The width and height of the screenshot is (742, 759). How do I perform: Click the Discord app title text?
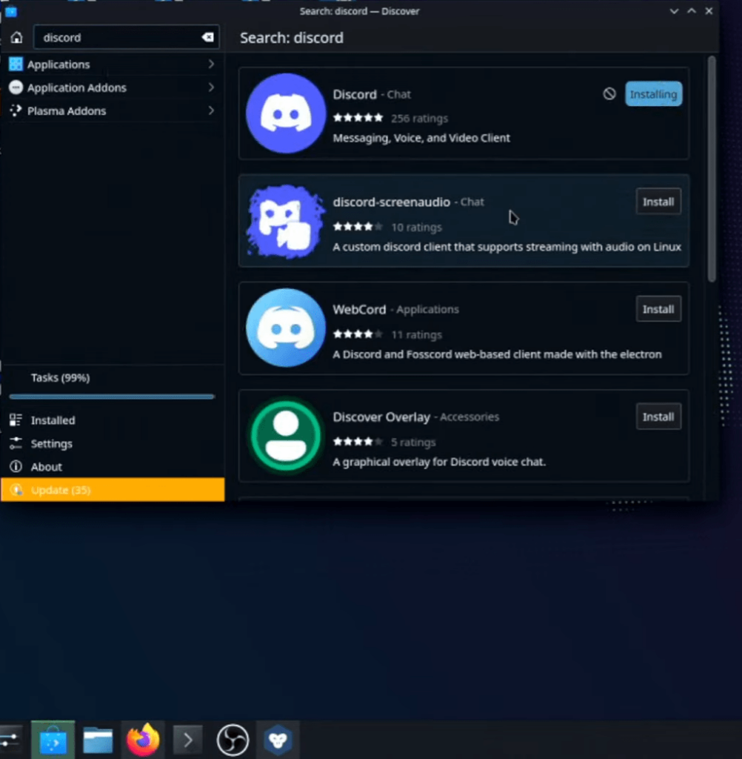[355, 94]
